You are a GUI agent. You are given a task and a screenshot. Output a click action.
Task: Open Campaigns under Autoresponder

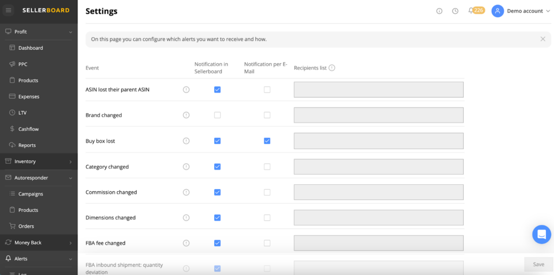coord(31,194)
